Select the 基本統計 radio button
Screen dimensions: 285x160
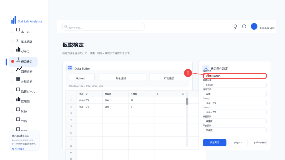tap(13, 42)
